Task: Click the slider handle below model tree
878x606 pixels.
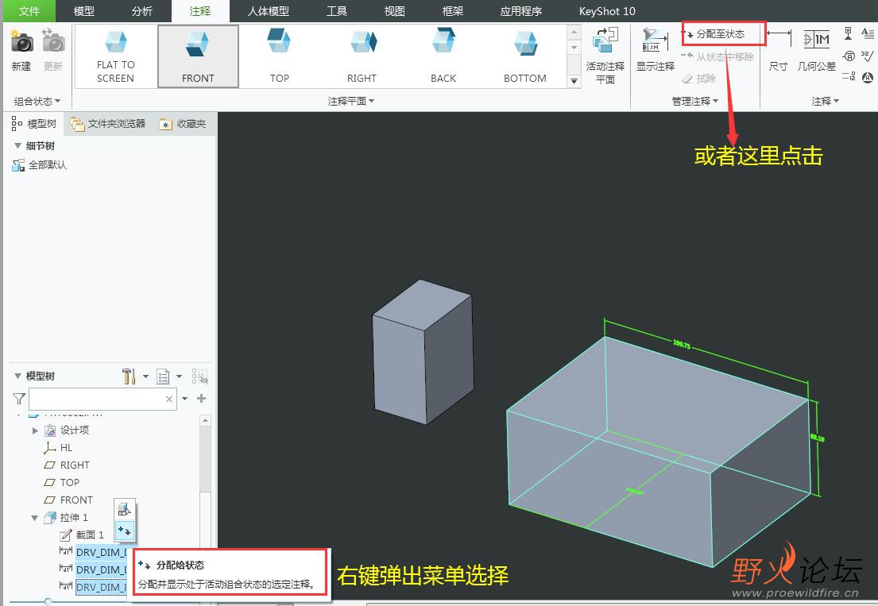Action: (x=48, y=601)
